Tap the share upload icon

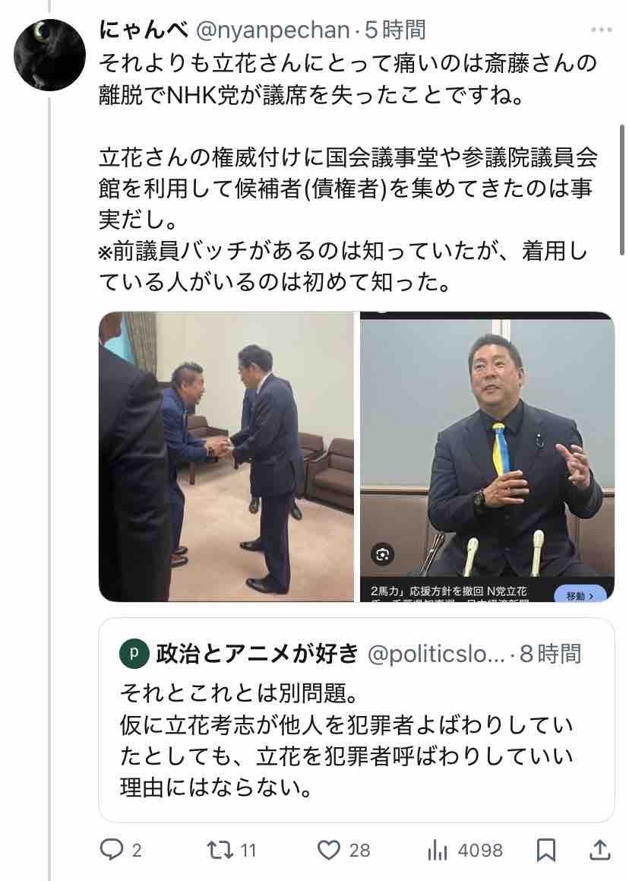pos(599,850)
